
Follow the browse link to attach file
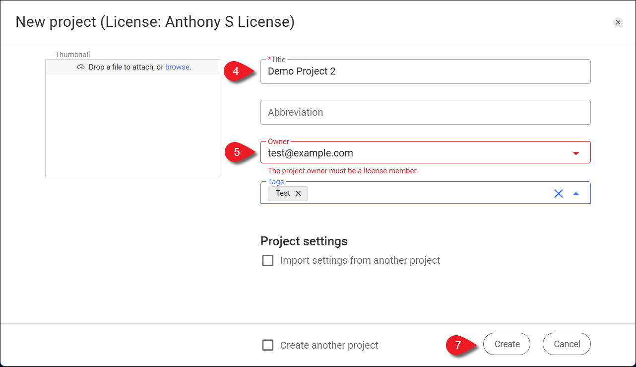[177, 67]
